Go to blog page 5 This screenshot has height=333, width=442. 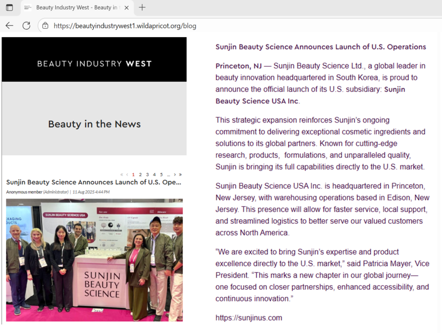[x=161, y=175]
